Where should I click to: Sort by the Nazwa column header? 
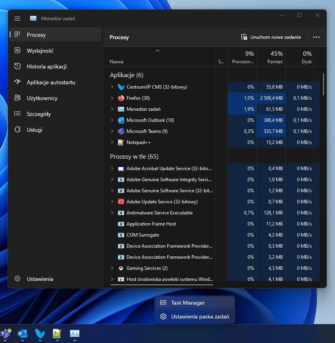(x=160, y=57)
